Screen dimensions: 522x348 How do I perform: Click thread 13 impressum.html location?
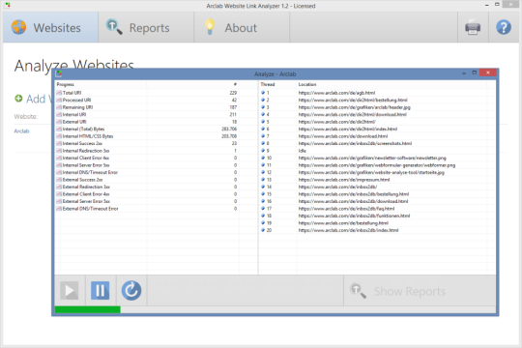point(344,180)
